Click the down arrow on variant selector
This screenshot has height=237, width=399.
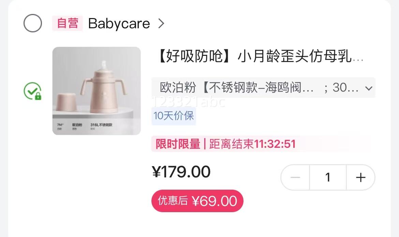(x=369, y=88)
